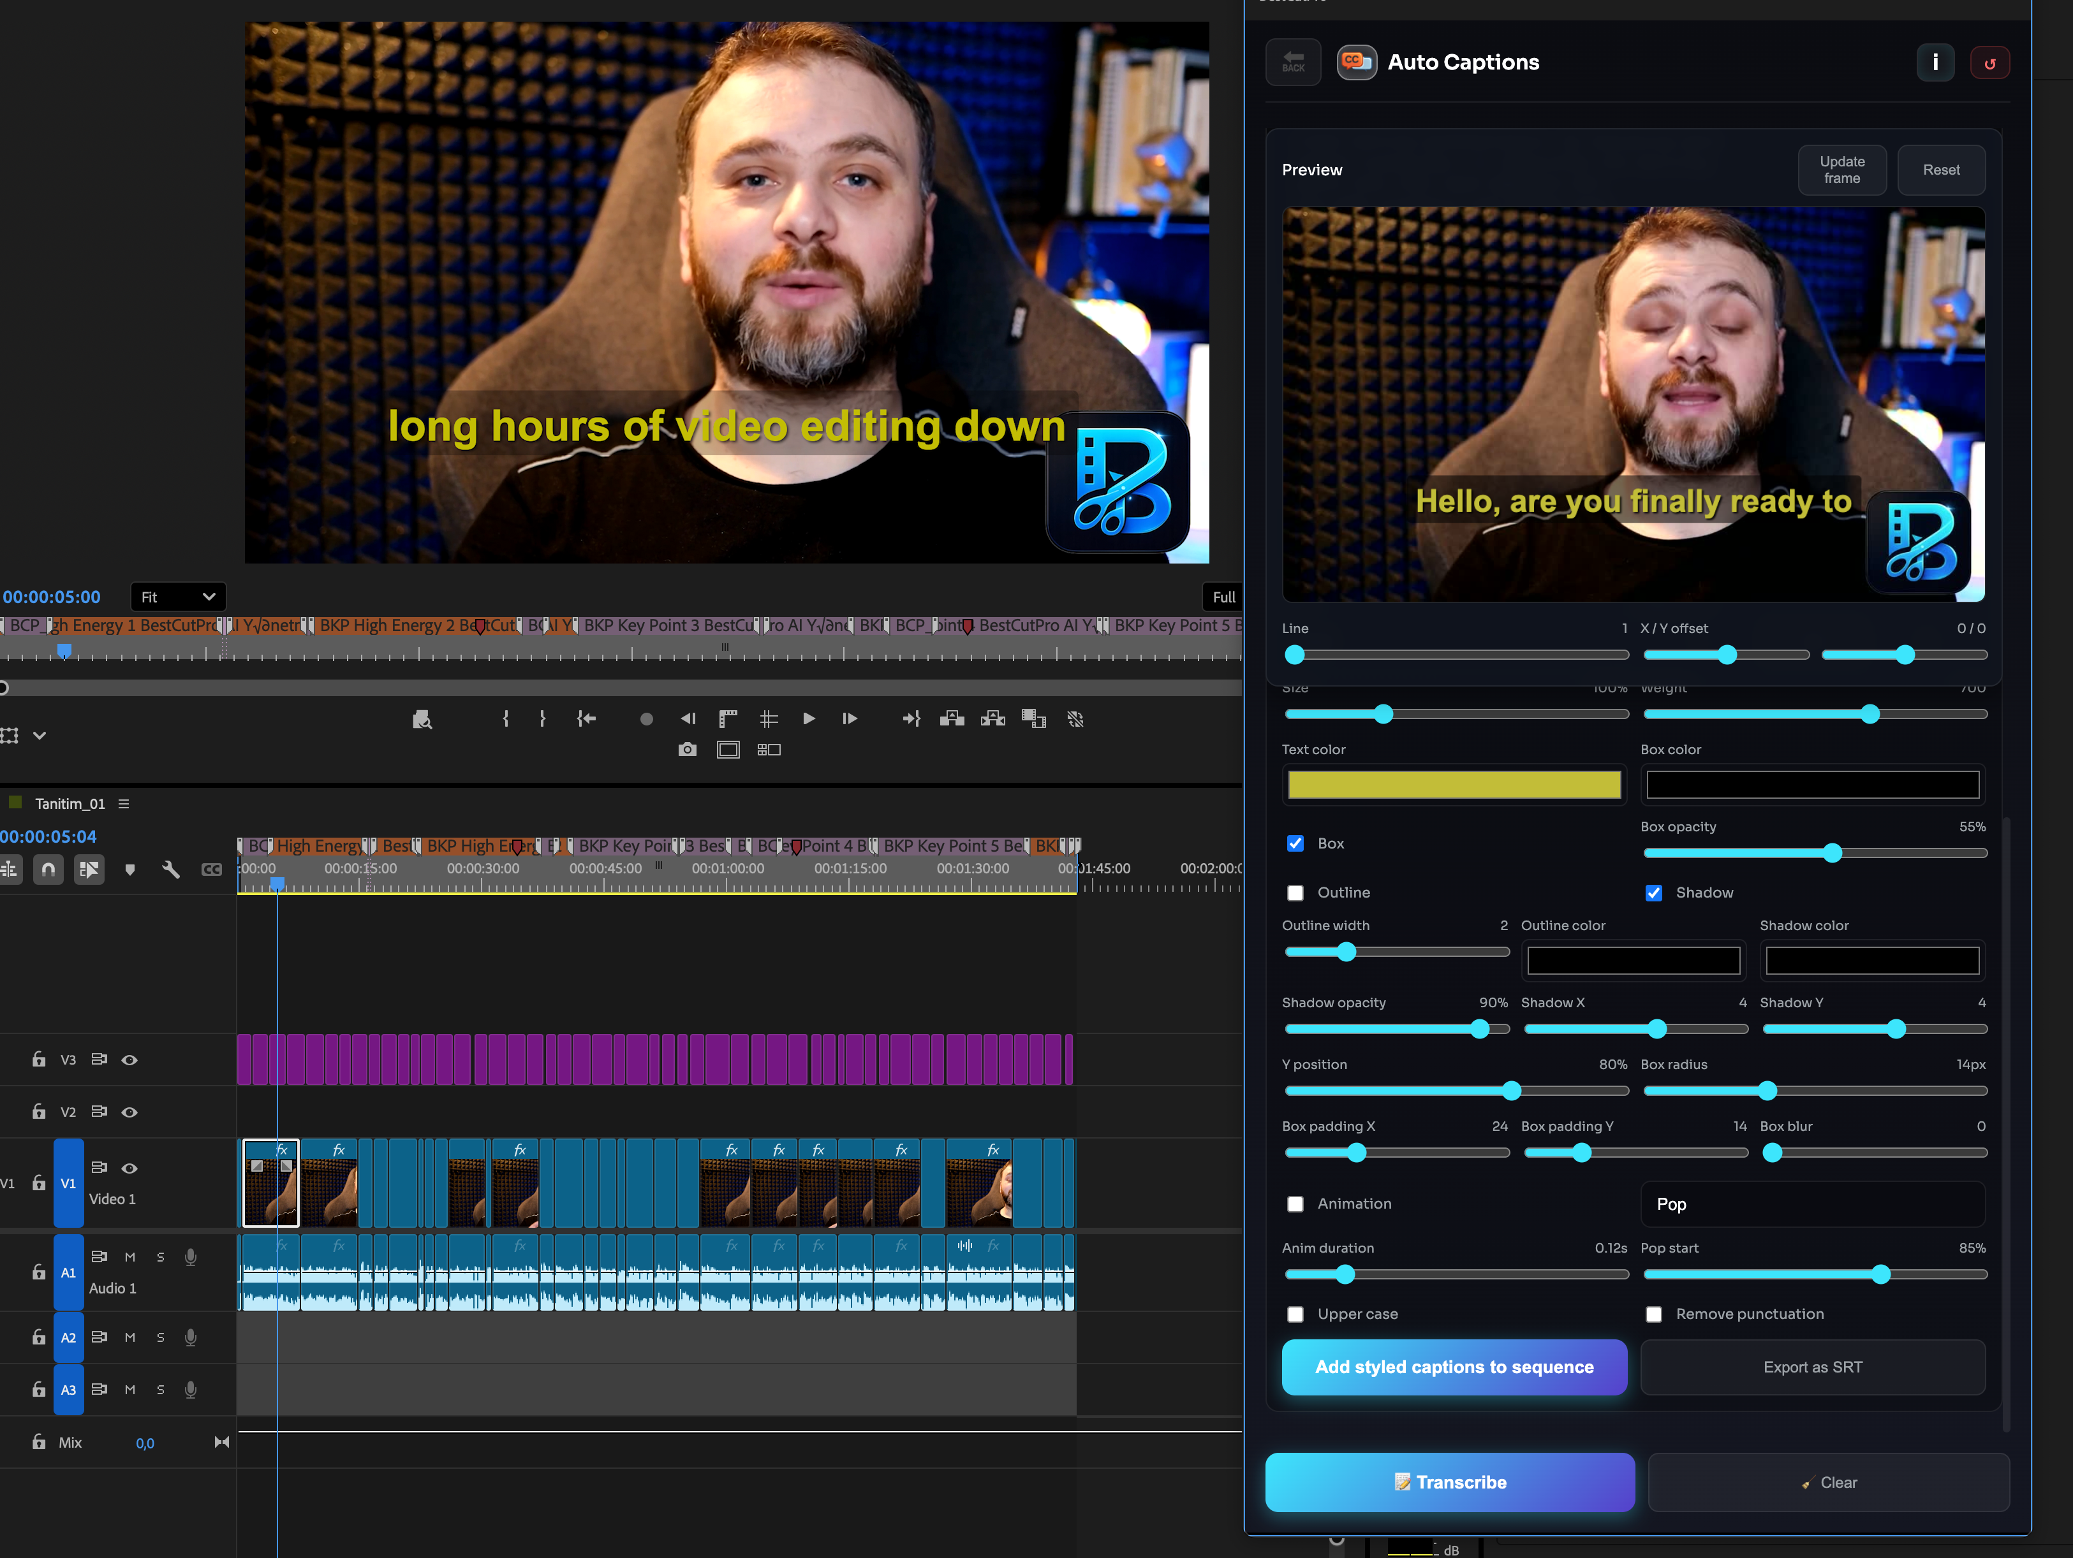Click Add styled captions to sequence
The image size is (2073, 1558).
click(x=1454, y=1367)
